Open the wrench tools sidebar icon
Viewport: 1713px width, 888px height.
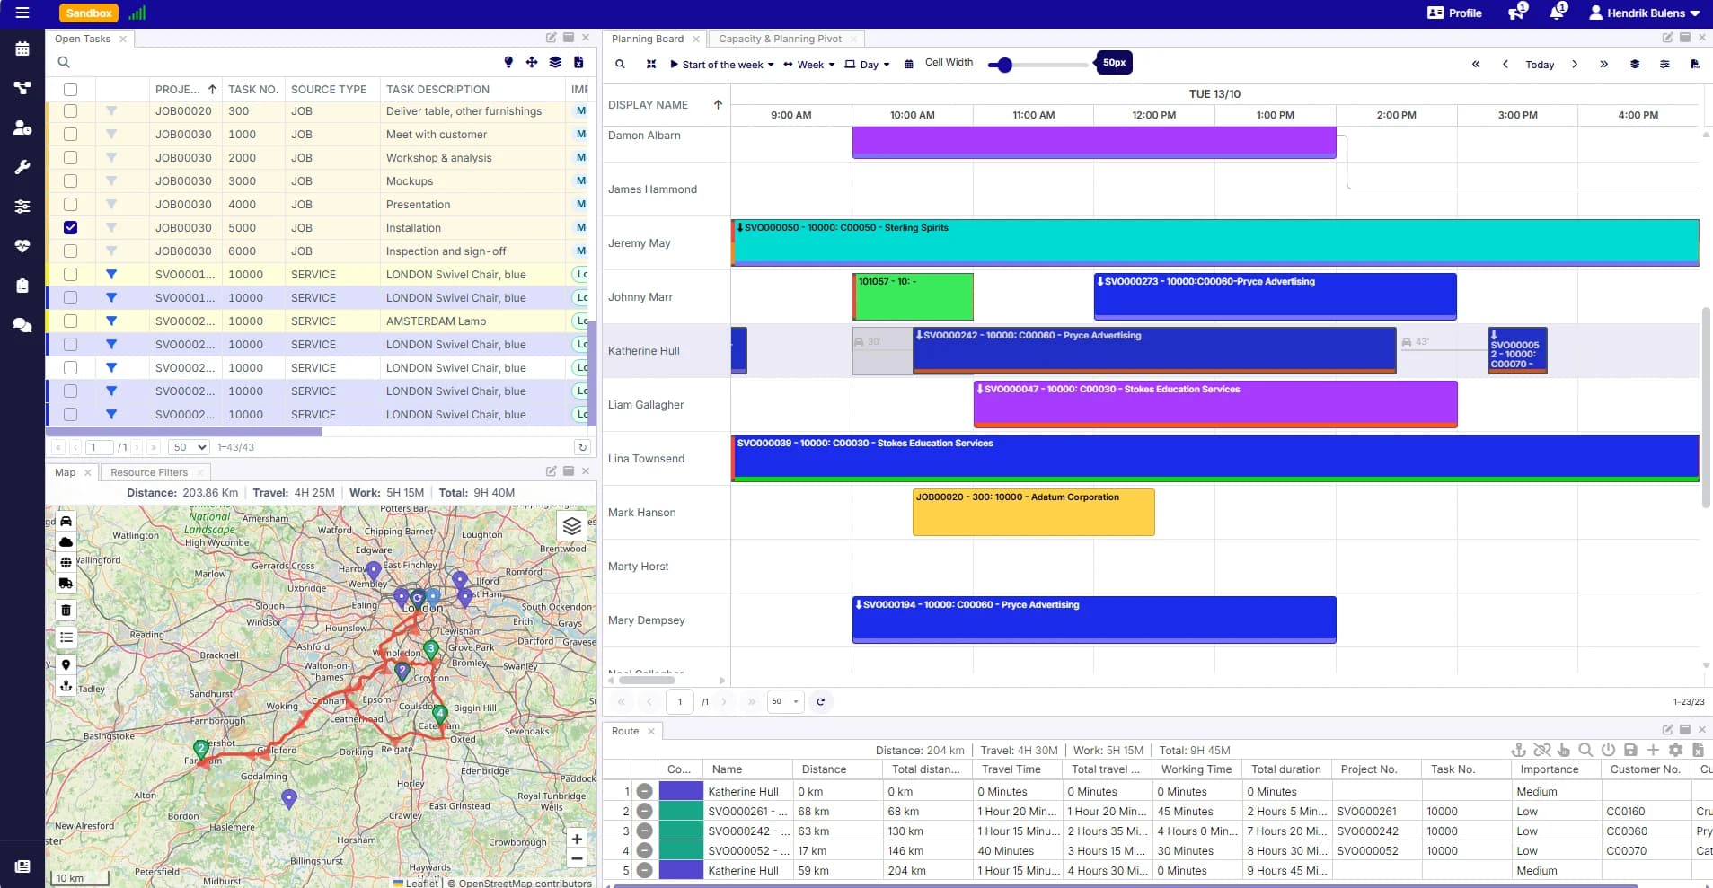tap(22, 167)
